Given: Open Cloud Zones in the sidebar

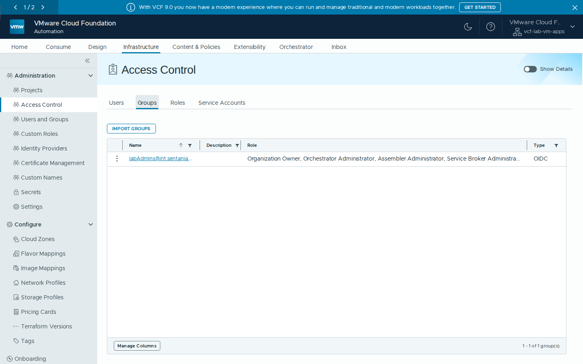Looking at the screenshot, I should click(38, 239).
